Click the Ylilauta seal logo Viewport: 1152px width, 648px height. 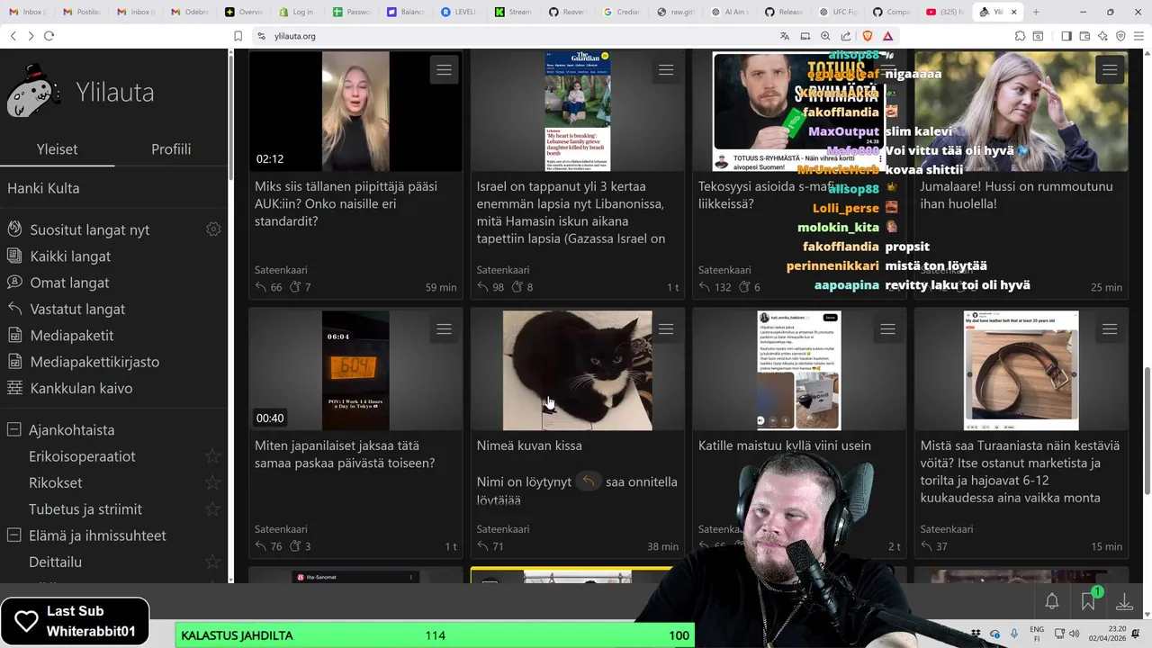coord(34,91)
